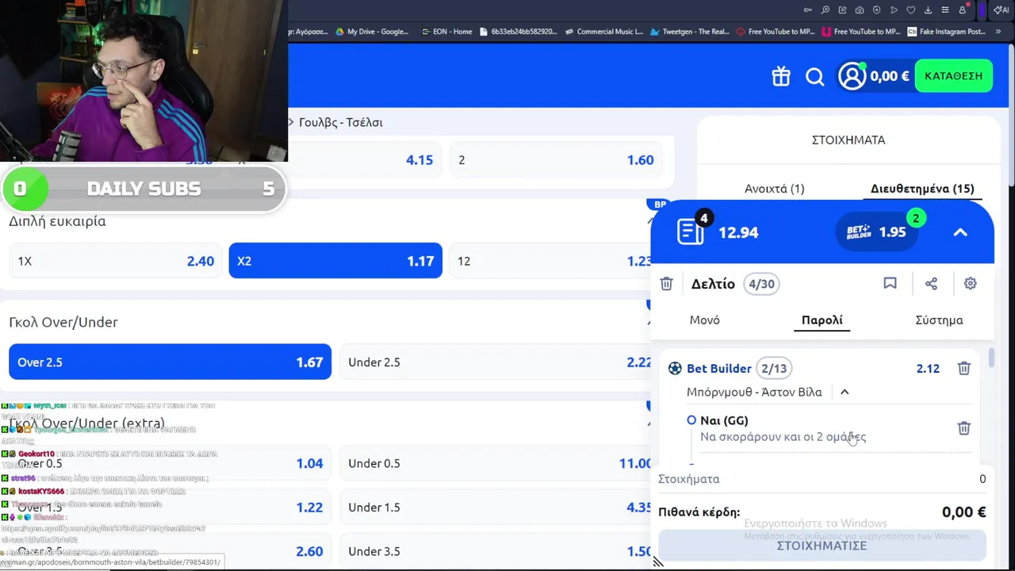The height and width of the screenshot is (571, 1015).
Task: Deselect Over 2.5 at 1.67
Action: coord(170,362)
